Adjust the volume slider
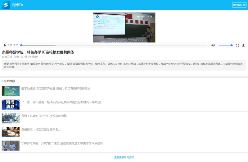 tap(226, 45)
